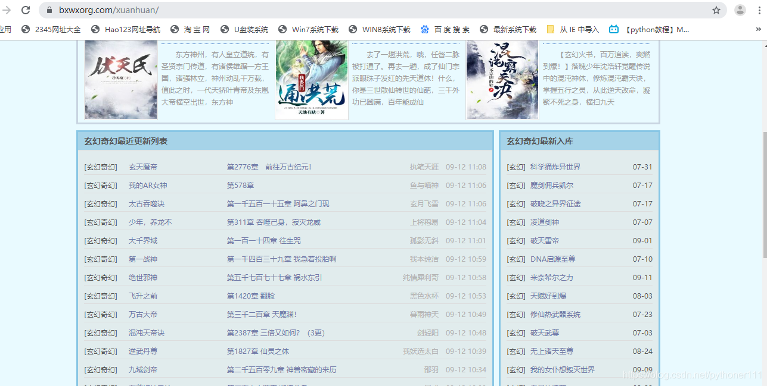Open the 百度搜索 bookmark
The height and width of the screenshot is (386, 767).
[x=445, y=29]
